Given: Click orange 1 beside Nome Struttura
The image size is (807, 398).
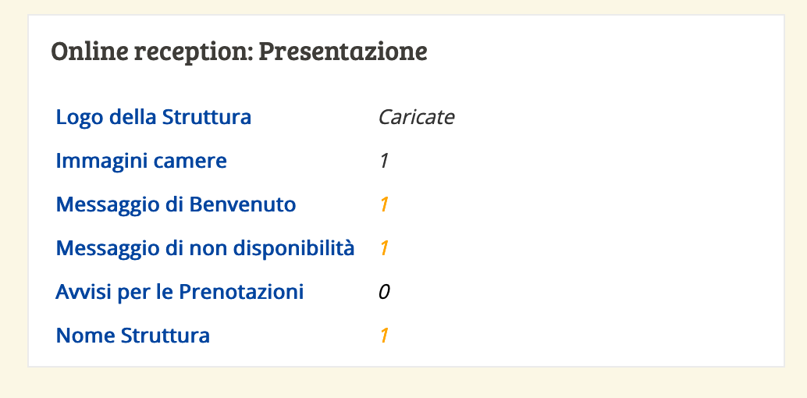Looking at the screenshot, I should pos(383,336).
